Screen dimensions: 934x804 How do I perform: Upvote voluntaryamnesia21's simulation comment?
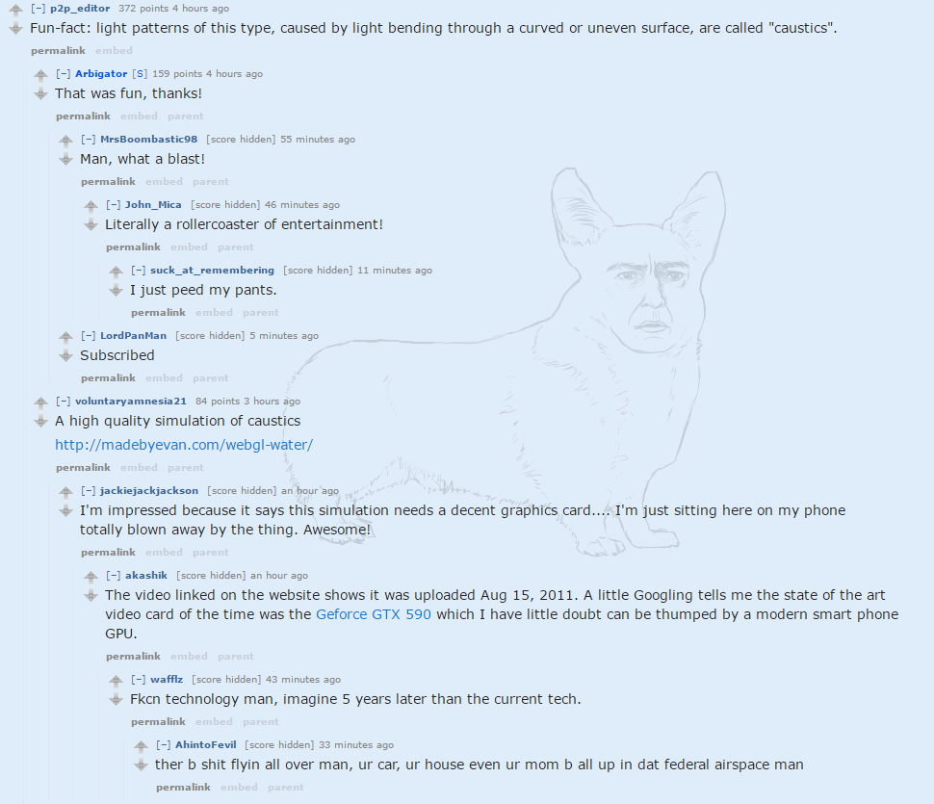pyautogui.click(x=41, y=402)
